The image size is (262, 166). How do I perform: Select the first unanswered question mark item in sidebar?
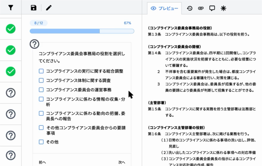click(11, 93)
